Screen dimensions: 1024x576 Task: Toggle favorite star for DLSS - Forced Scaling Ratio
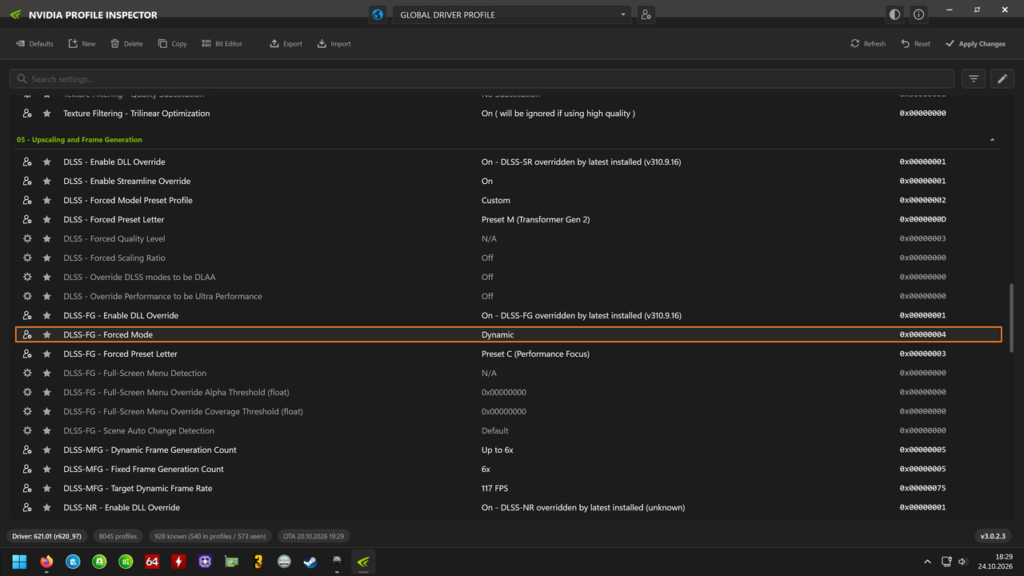(47, 258)
